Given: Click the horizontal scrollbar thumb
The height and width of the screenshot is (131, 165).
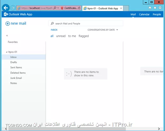Looking at the screenshot, I should [x=67, y=129].
